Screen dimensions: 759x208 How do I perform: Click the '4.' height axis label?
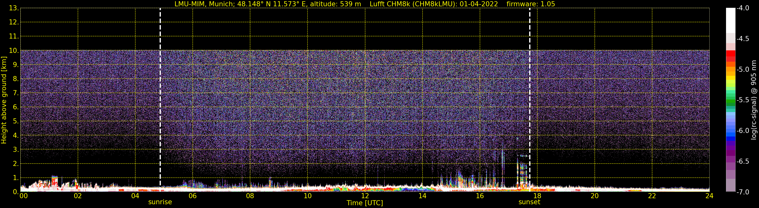tap(16, 135)
